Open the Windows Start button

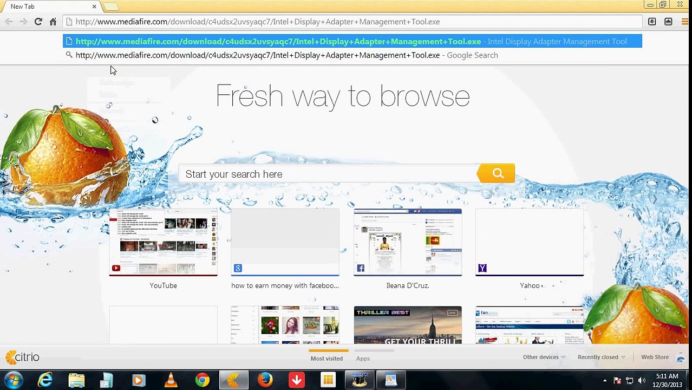[13, 380]
